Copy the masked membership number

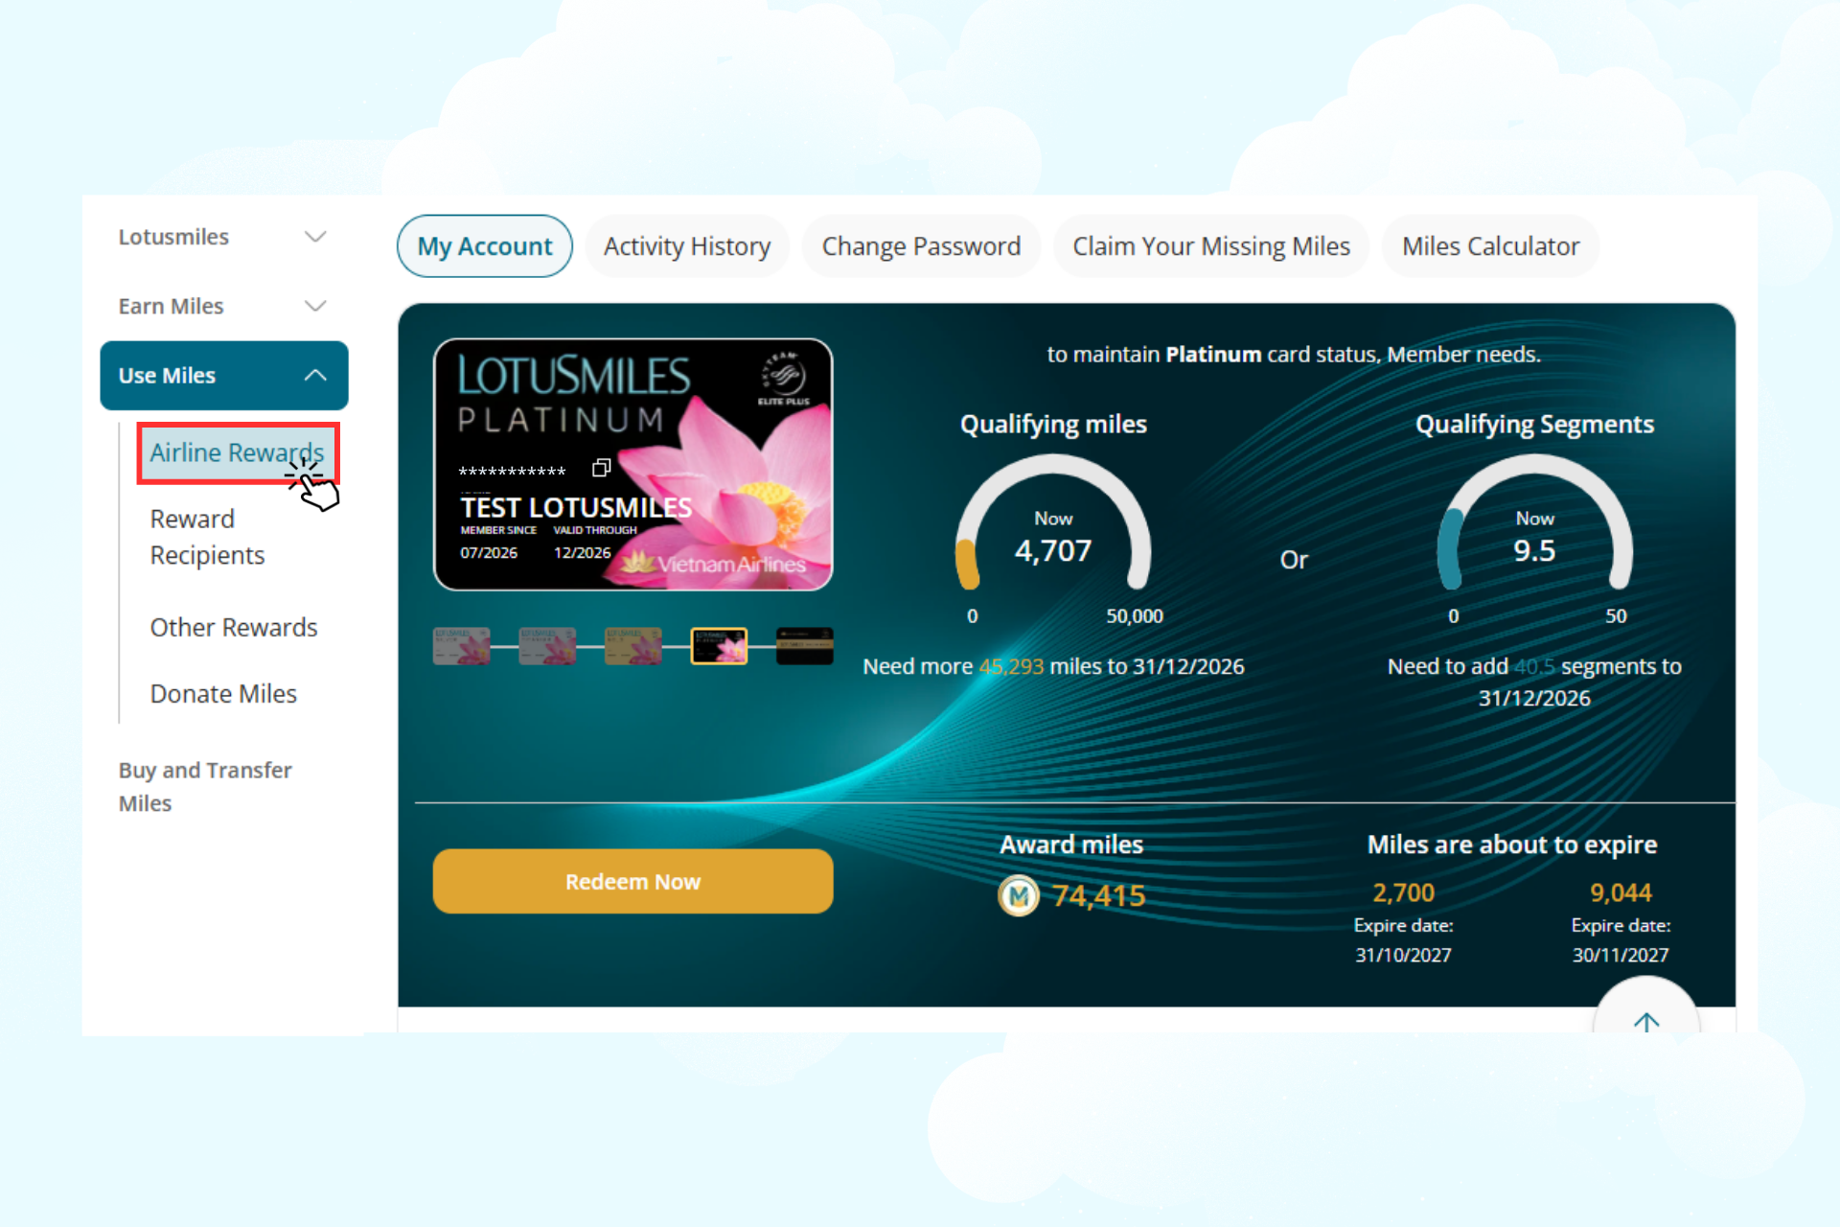click(602, 468)
